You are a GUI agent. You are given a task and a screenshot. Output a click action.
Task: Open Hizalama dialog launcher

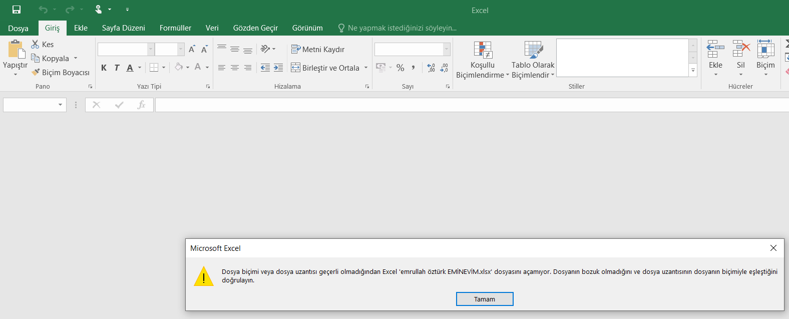pos(367,87)
